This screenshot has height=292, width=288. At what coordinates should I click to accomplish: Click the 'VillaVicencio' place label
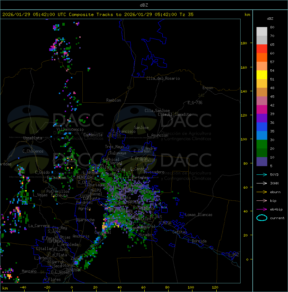point(70,129)
